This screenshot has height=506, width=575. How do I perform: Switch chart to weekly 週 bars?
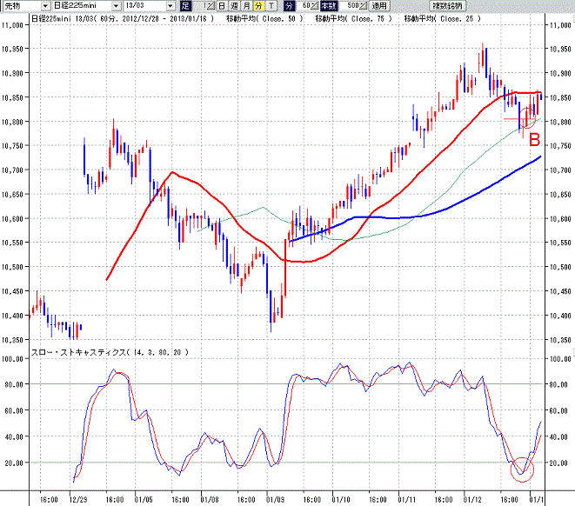(x=234, y=6)
